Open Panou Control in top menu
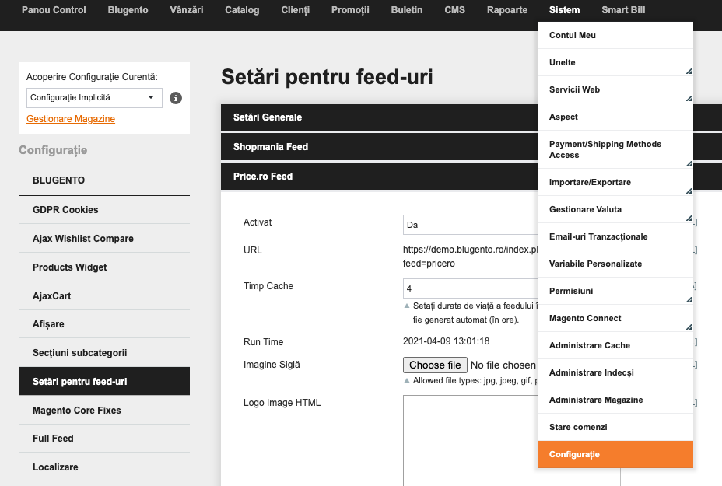Viewport: 722px width, 486px height. [x=54, y=10]
